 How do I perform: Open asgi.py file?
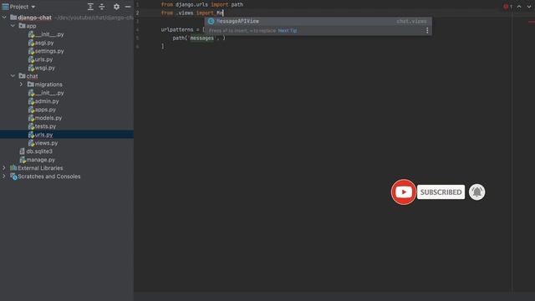point(44,43)
